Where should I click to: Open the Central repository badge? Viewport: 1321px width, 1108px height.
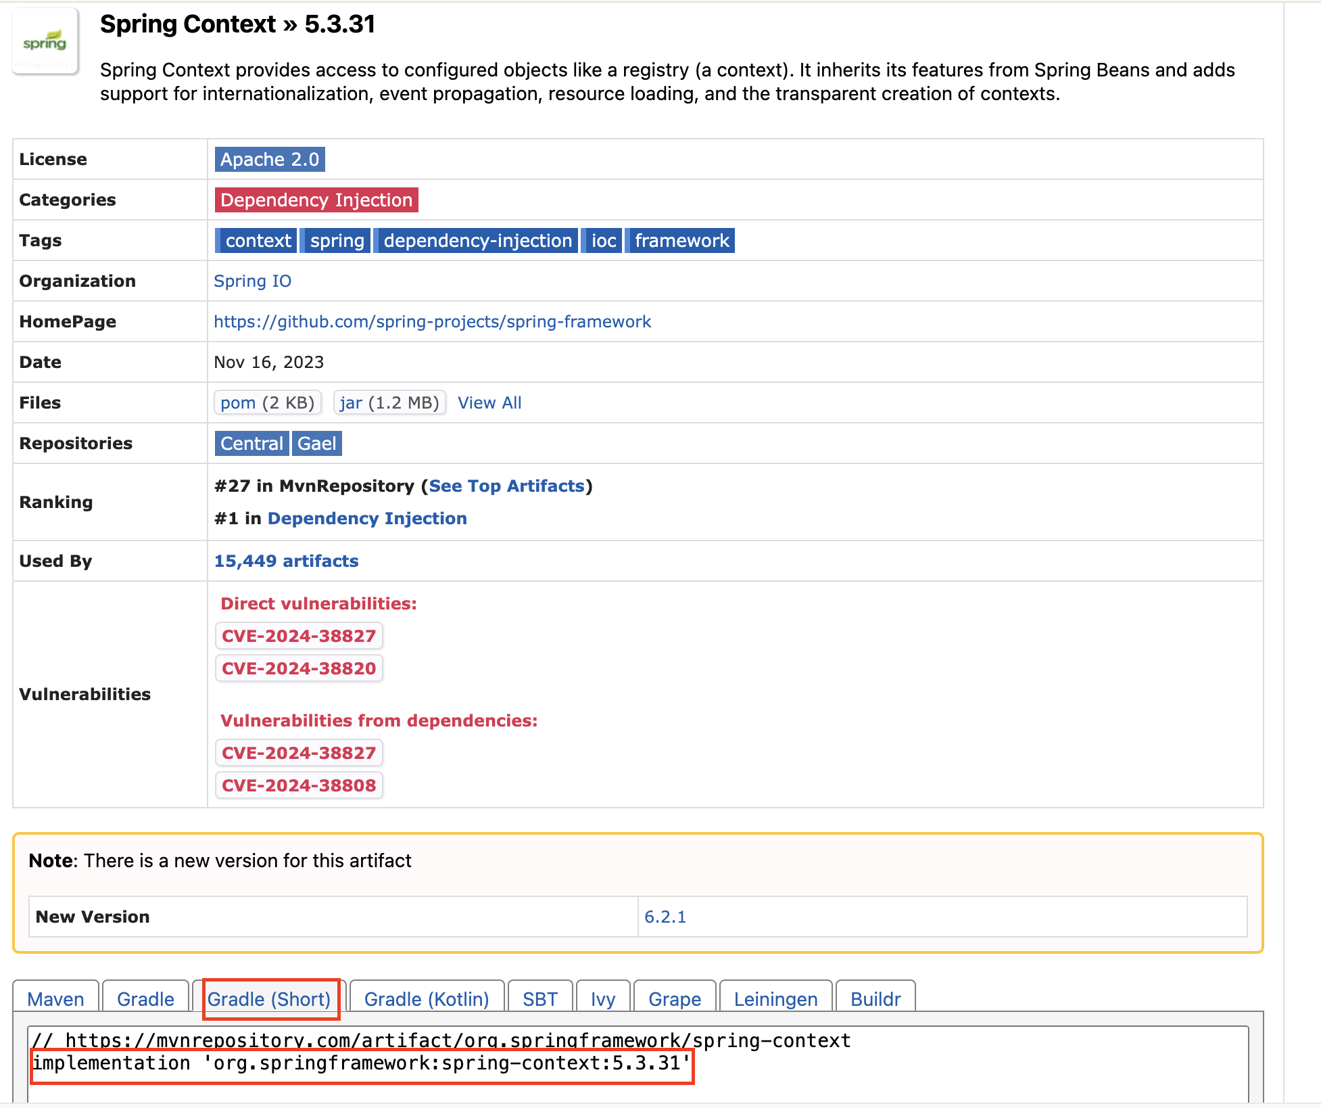pos(251,444)
